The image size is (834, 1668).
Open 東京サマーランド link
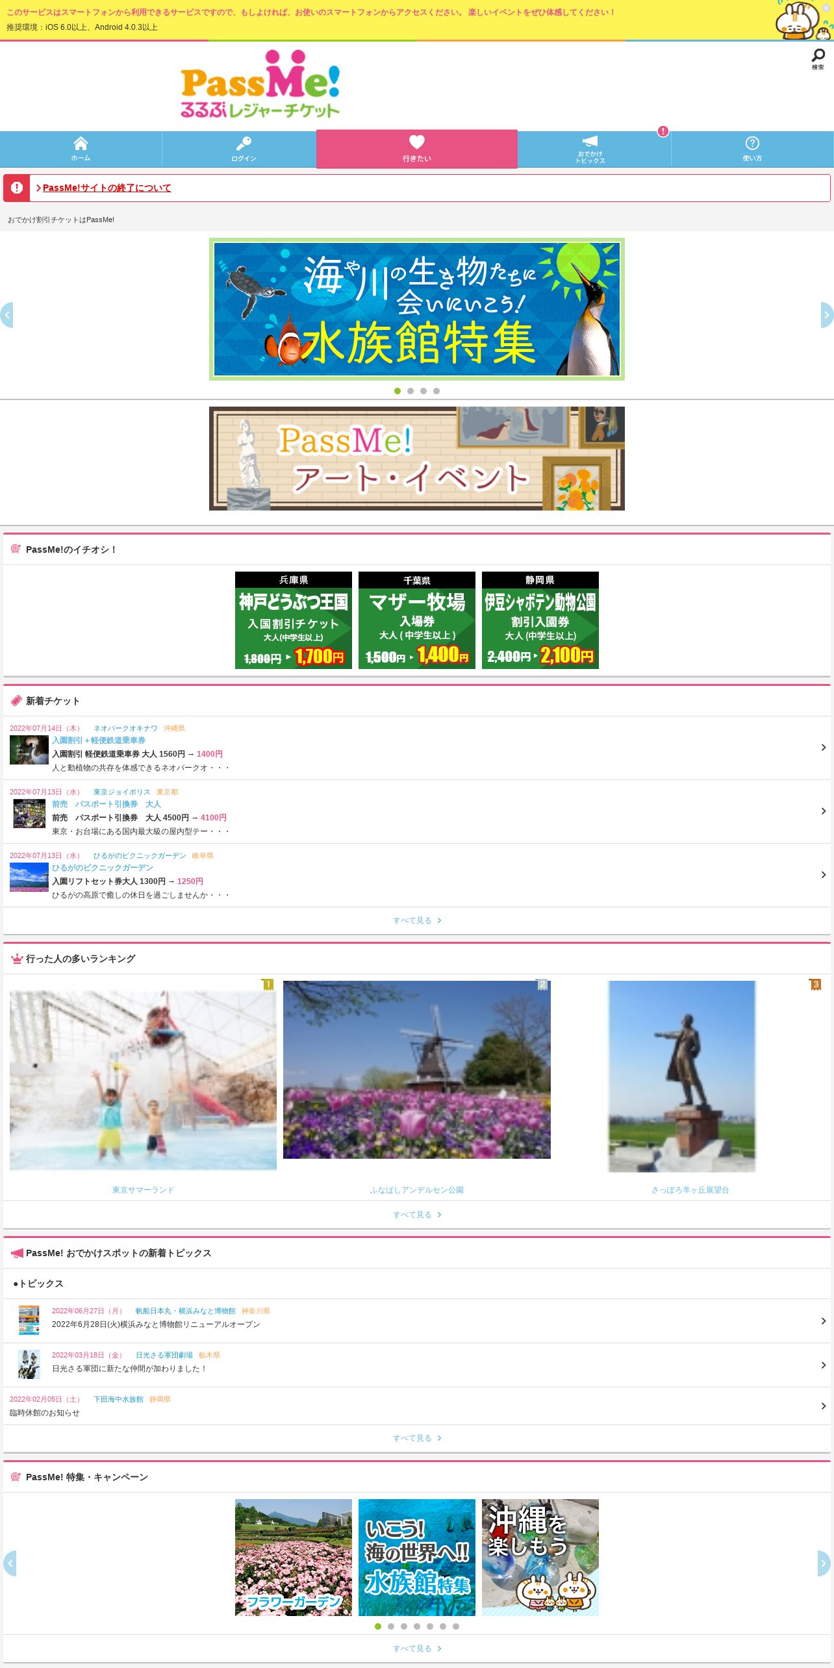click(x=143, y=1190)
